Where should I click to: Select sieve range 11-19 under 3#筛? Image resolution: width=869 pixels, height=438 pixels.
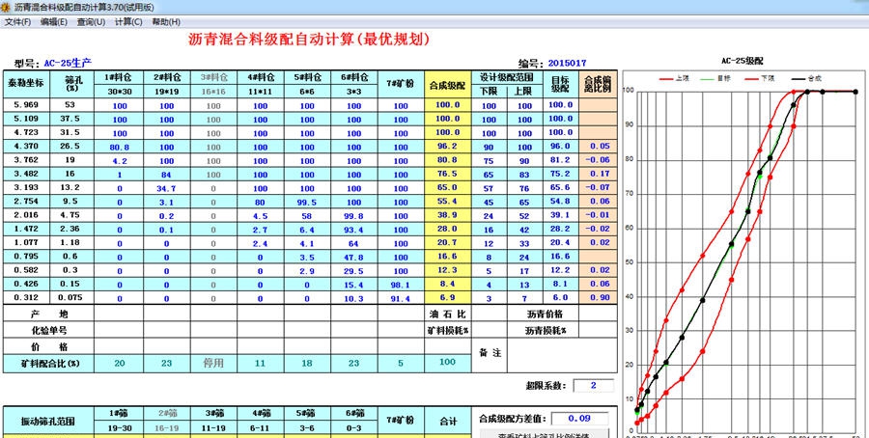click(x=214, y=427)
